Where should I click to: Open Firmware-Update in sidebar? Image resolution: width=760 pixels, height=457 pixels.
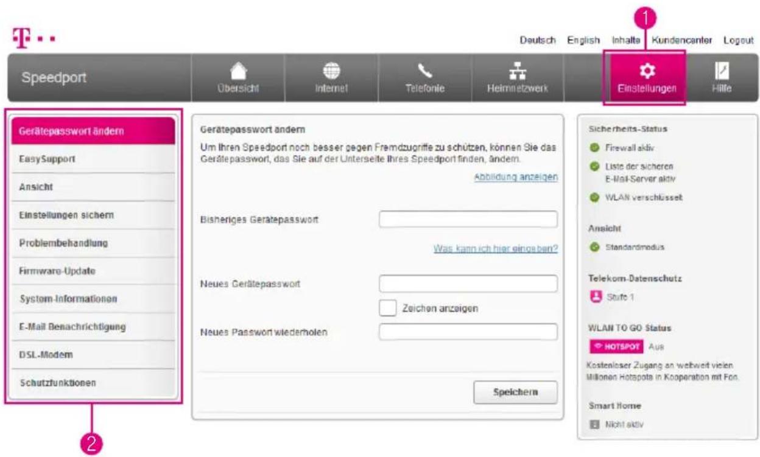94,271
